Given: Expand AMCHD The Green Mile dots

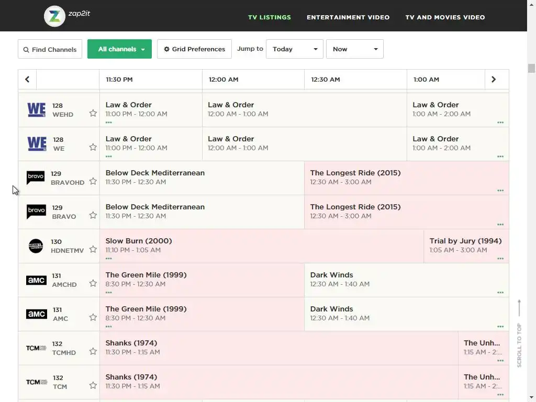Looking at the screenshot, I should (x=109, y=293).
